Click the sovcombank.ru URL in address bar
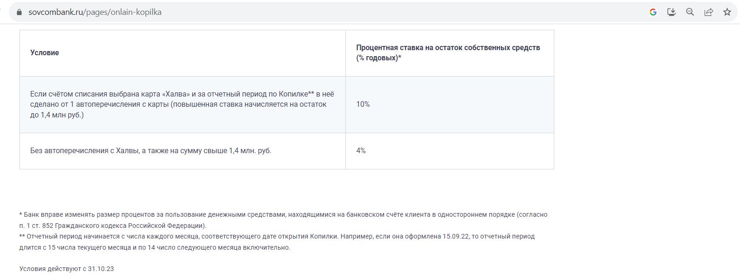The height and width of the screenshot is (278, 740). click(x=95, y=13)
